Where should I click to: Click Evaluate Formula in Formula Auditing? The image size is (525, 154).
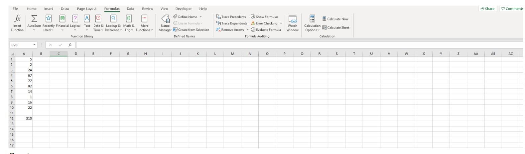pos(265,30)
